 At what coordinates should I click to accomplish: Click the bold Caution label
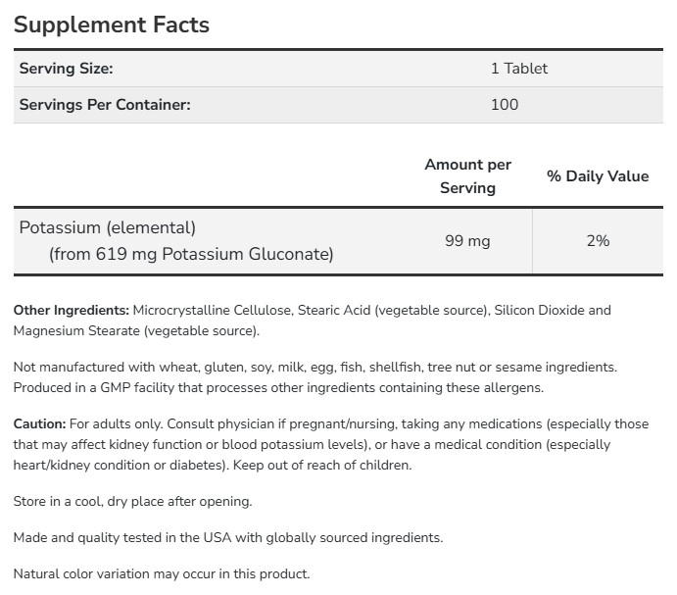(40, 423)
